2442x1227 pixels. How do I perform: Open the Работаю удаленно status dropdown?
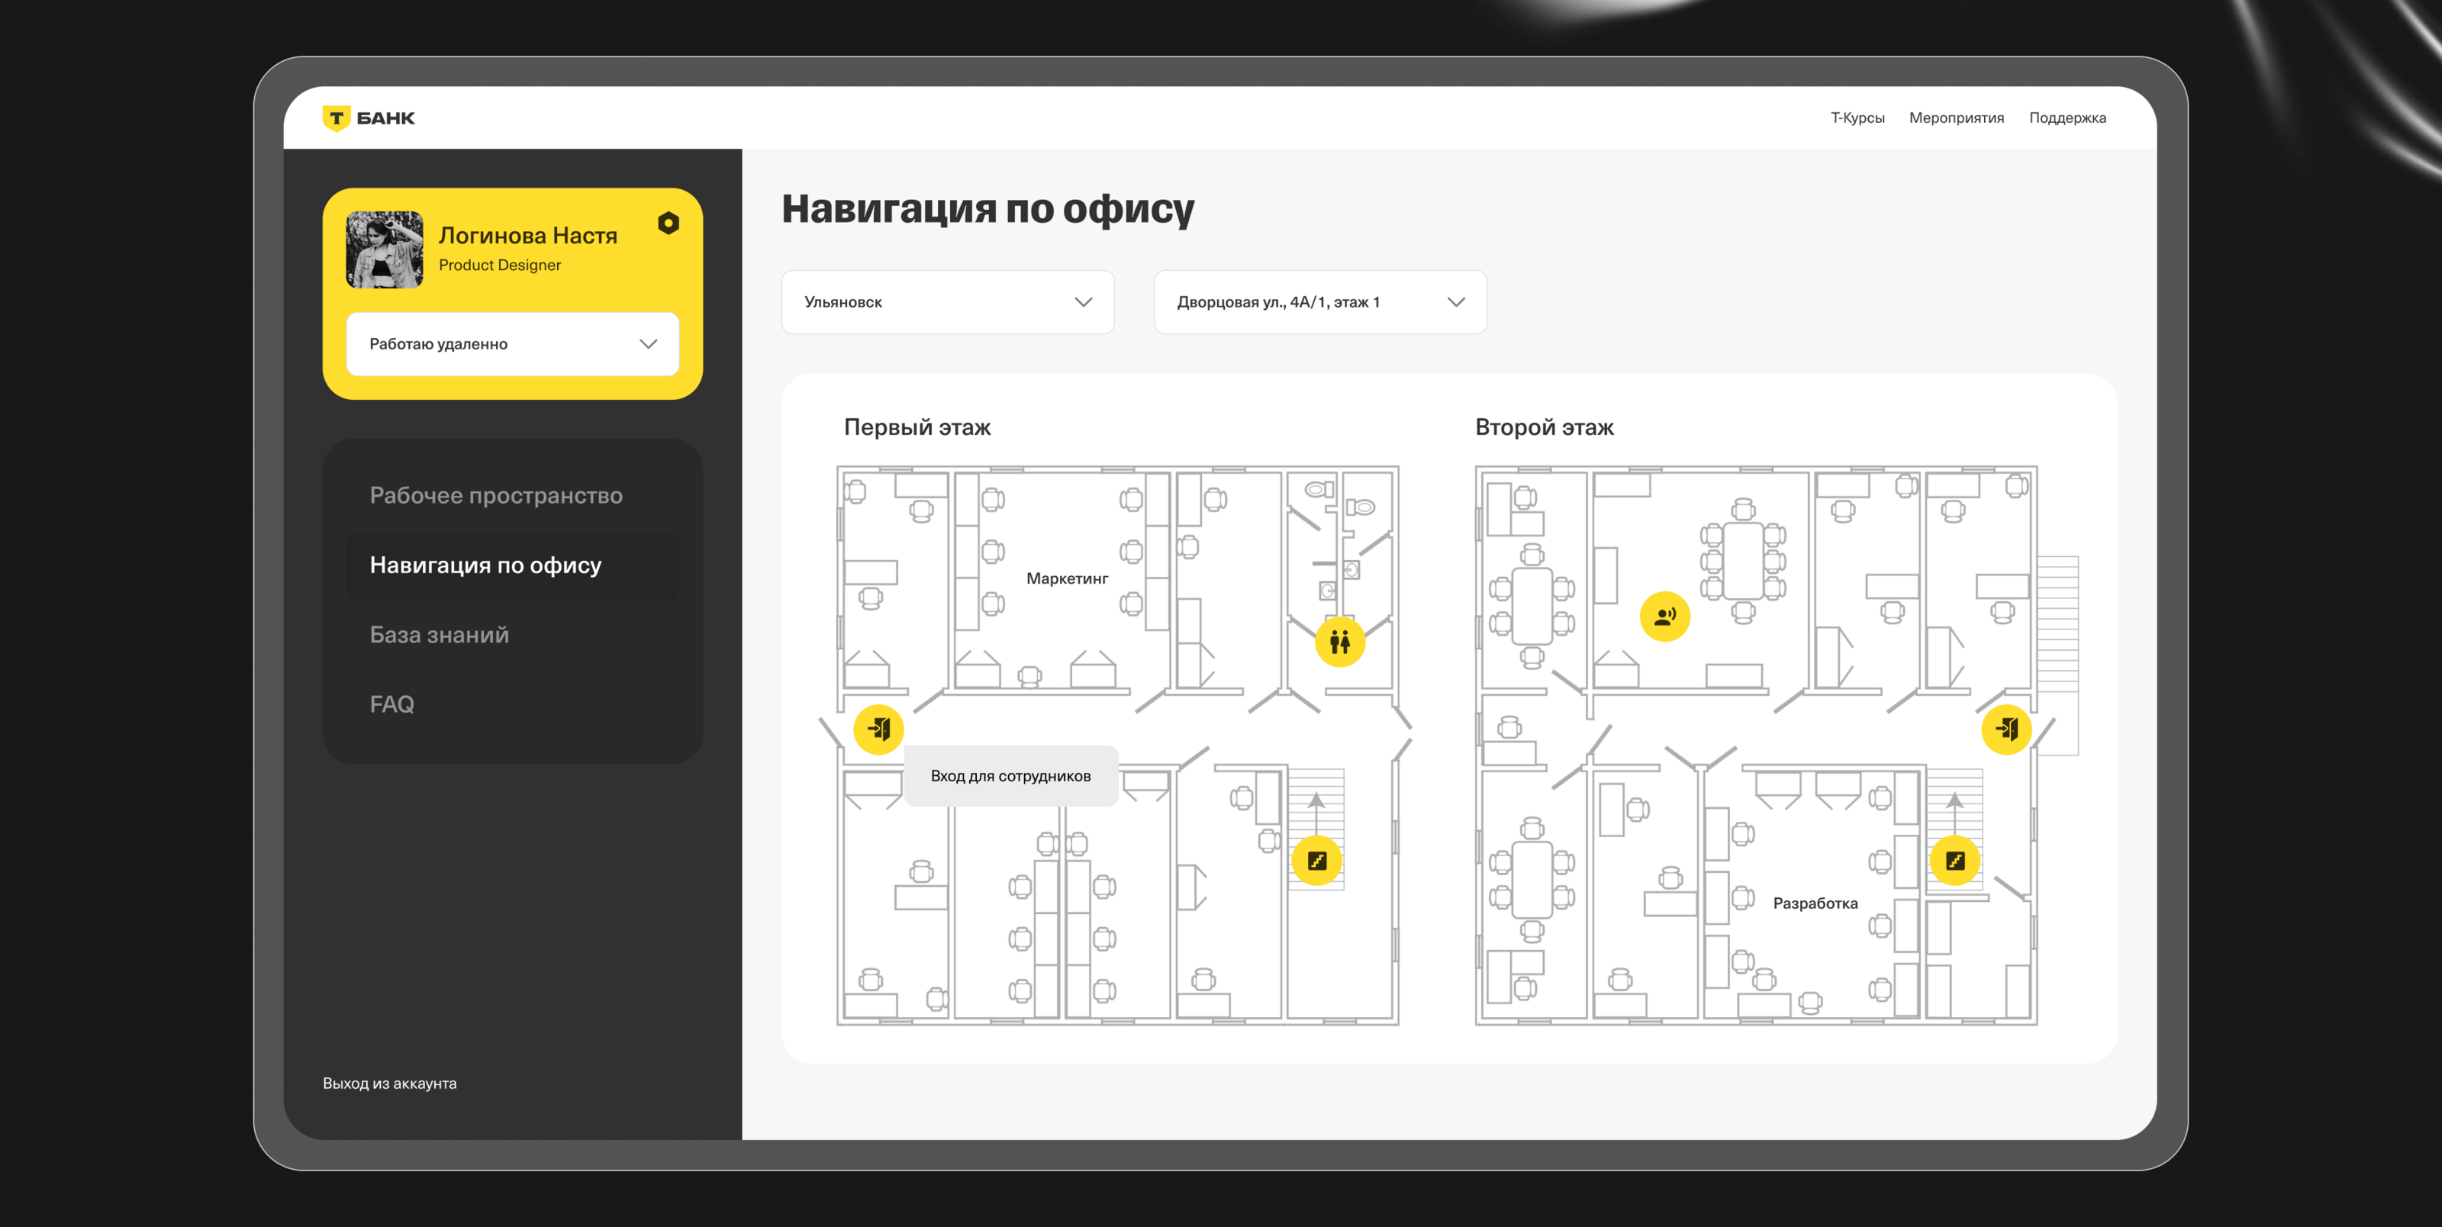coord(512,343)
